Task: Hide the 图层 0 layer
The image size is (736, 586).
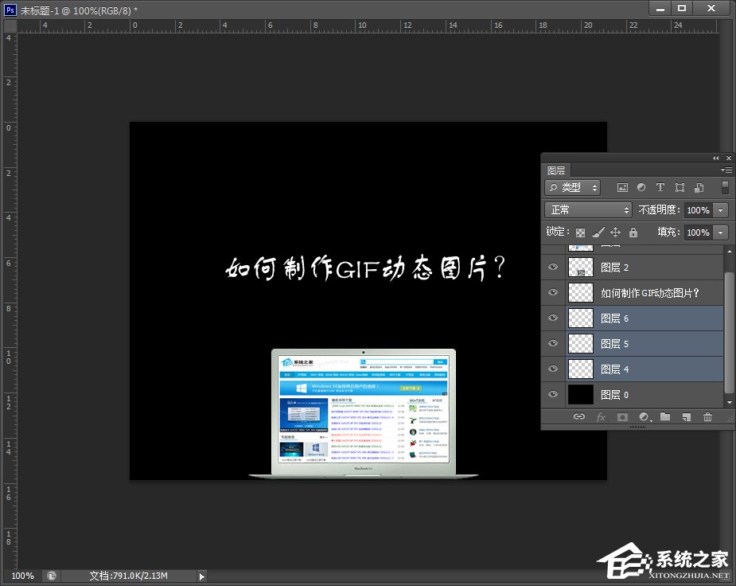Action: (552, 394)
